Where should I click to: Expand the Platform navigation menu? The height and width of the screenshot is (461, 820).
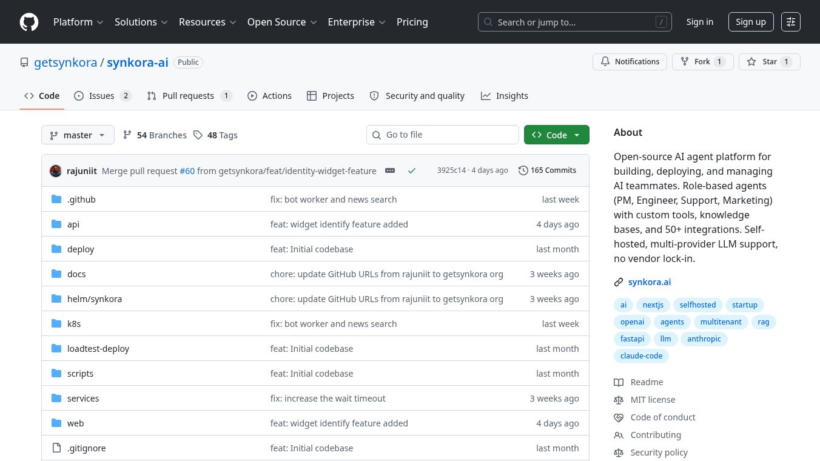tap(78, 22)
